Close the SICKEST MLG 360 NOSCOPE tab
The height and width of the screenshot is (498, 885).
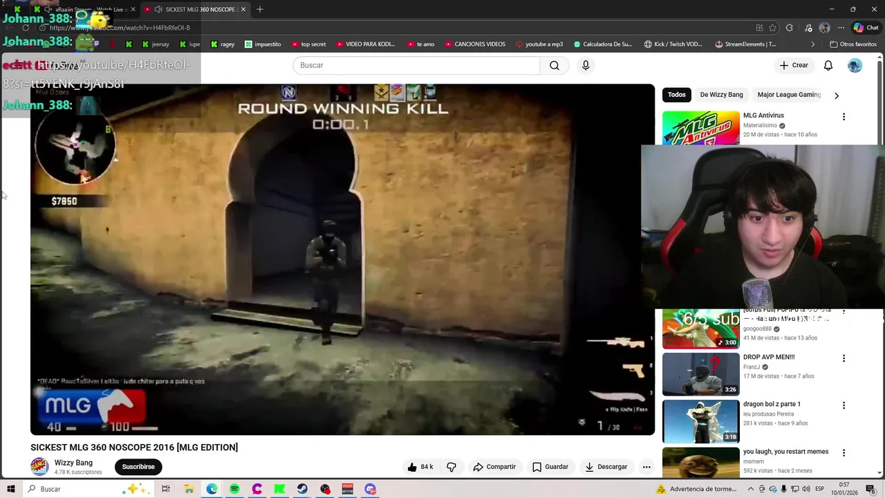tap(243, 9)
